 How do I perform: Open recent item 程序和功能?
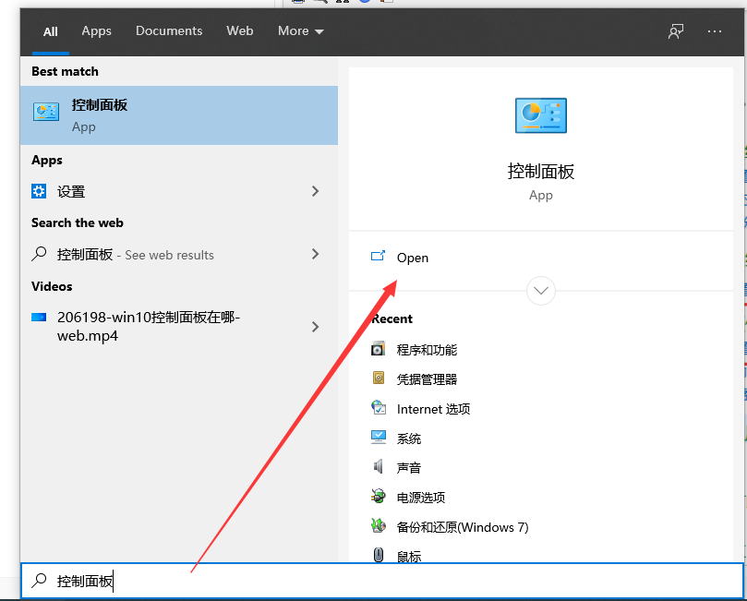point(427,350)
